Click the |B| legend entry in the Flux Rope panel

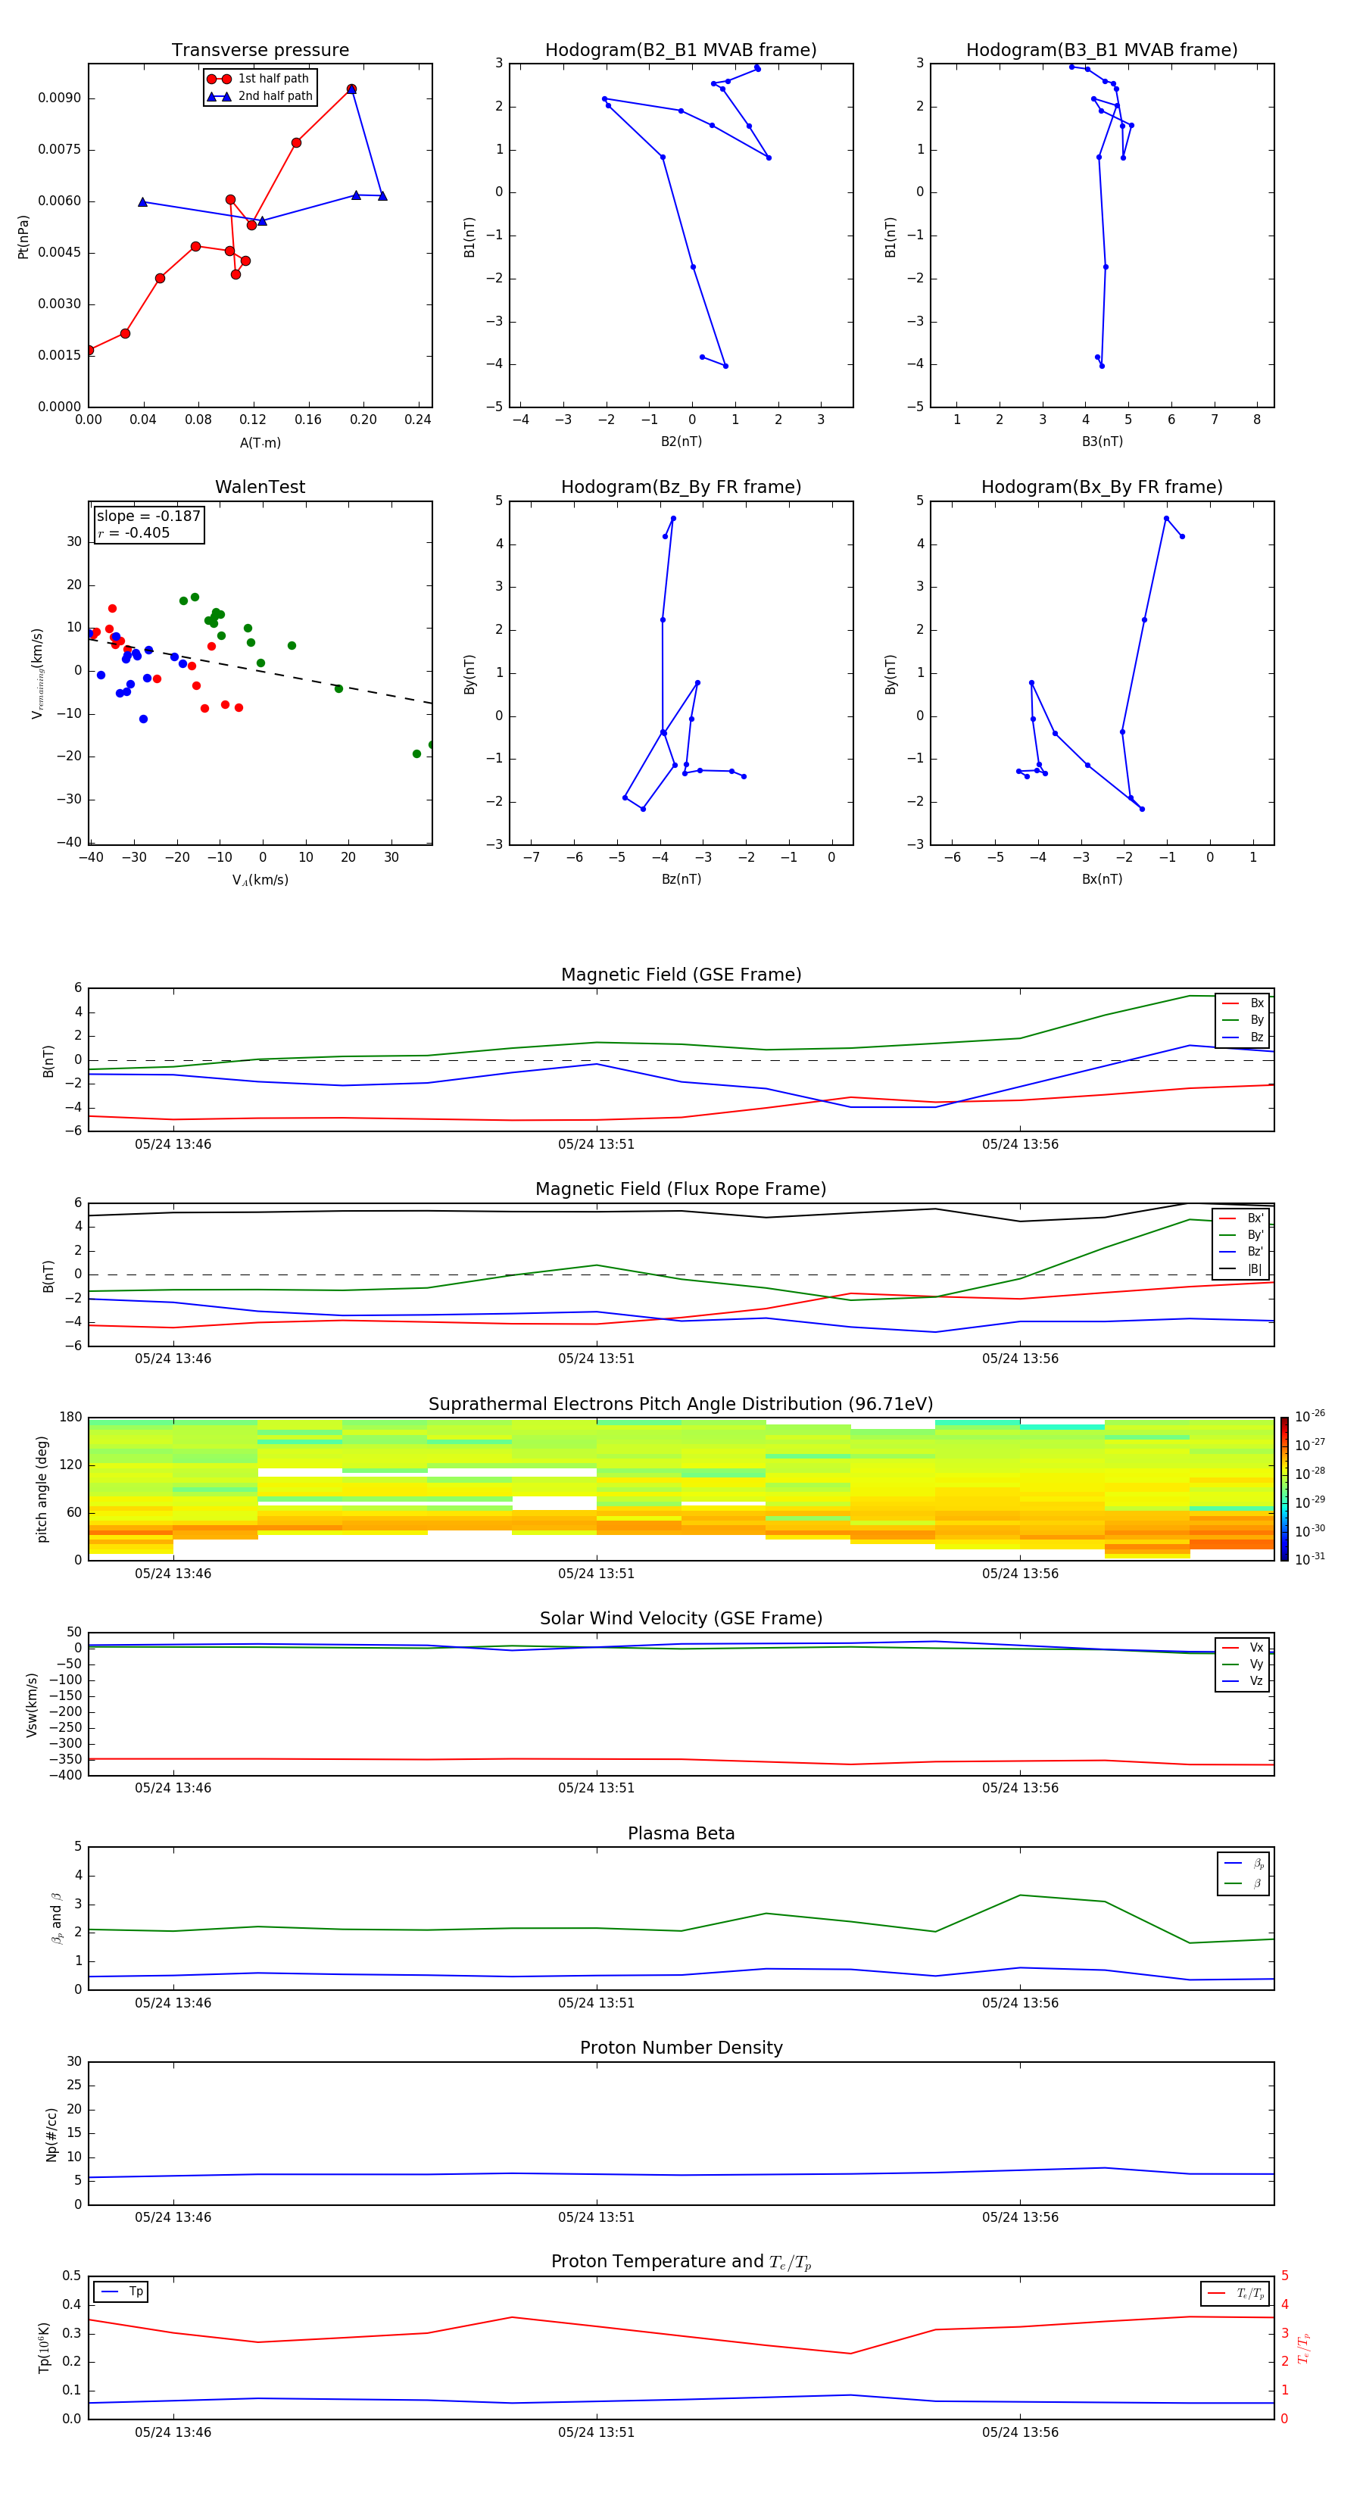pos(1242,1269)
